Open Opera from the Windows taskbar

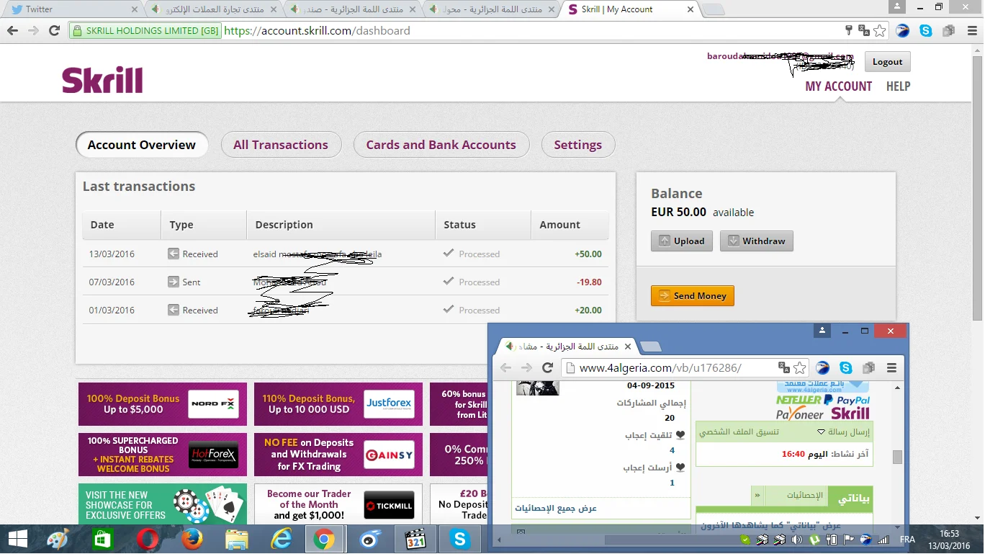pyautogui.click(x=148, y=539)
